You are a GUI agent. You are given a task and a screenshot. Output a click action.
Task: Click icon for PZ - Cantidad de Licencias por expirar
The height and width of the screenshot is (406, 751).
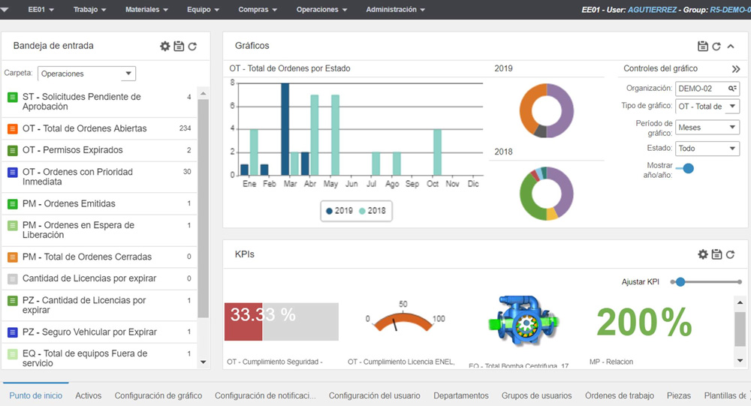(13, 301)
